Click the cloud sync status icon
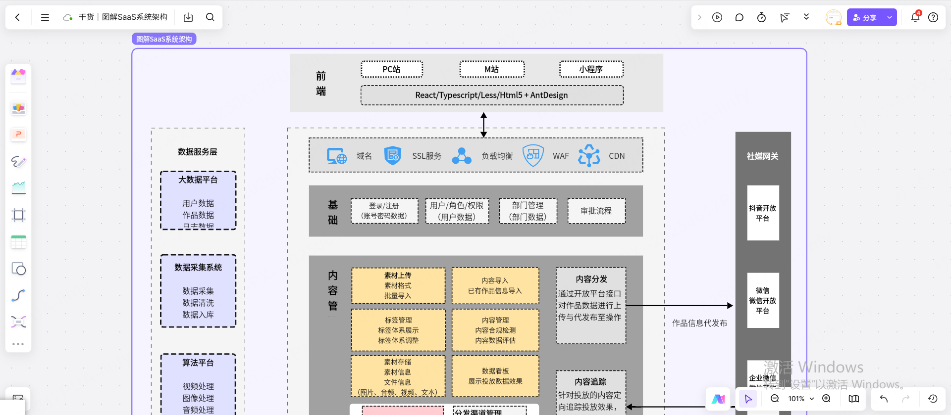The image size is (951, 415). 68,17
